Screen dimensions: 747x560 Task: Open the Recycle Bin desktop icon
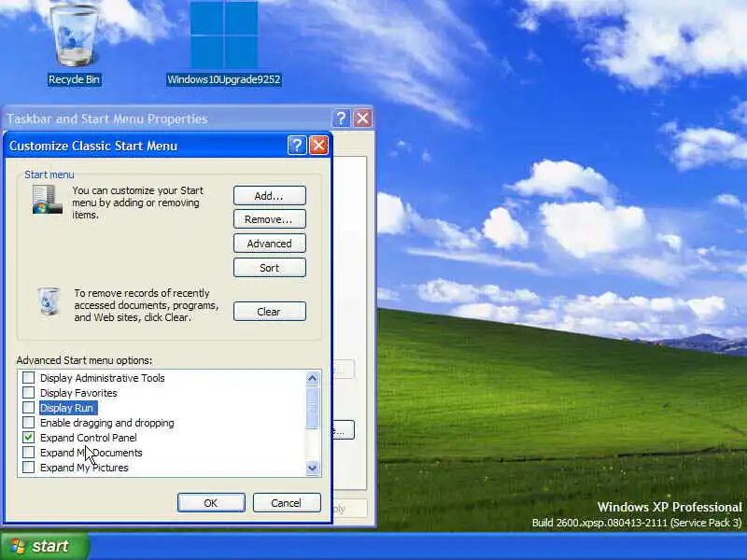[74, 43]
